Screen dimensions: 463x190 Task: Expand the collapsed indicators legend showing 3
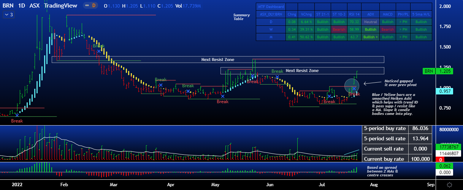point(8,14)
